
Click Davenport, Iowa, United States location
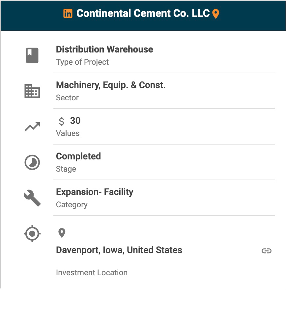(x=119, y=250)
